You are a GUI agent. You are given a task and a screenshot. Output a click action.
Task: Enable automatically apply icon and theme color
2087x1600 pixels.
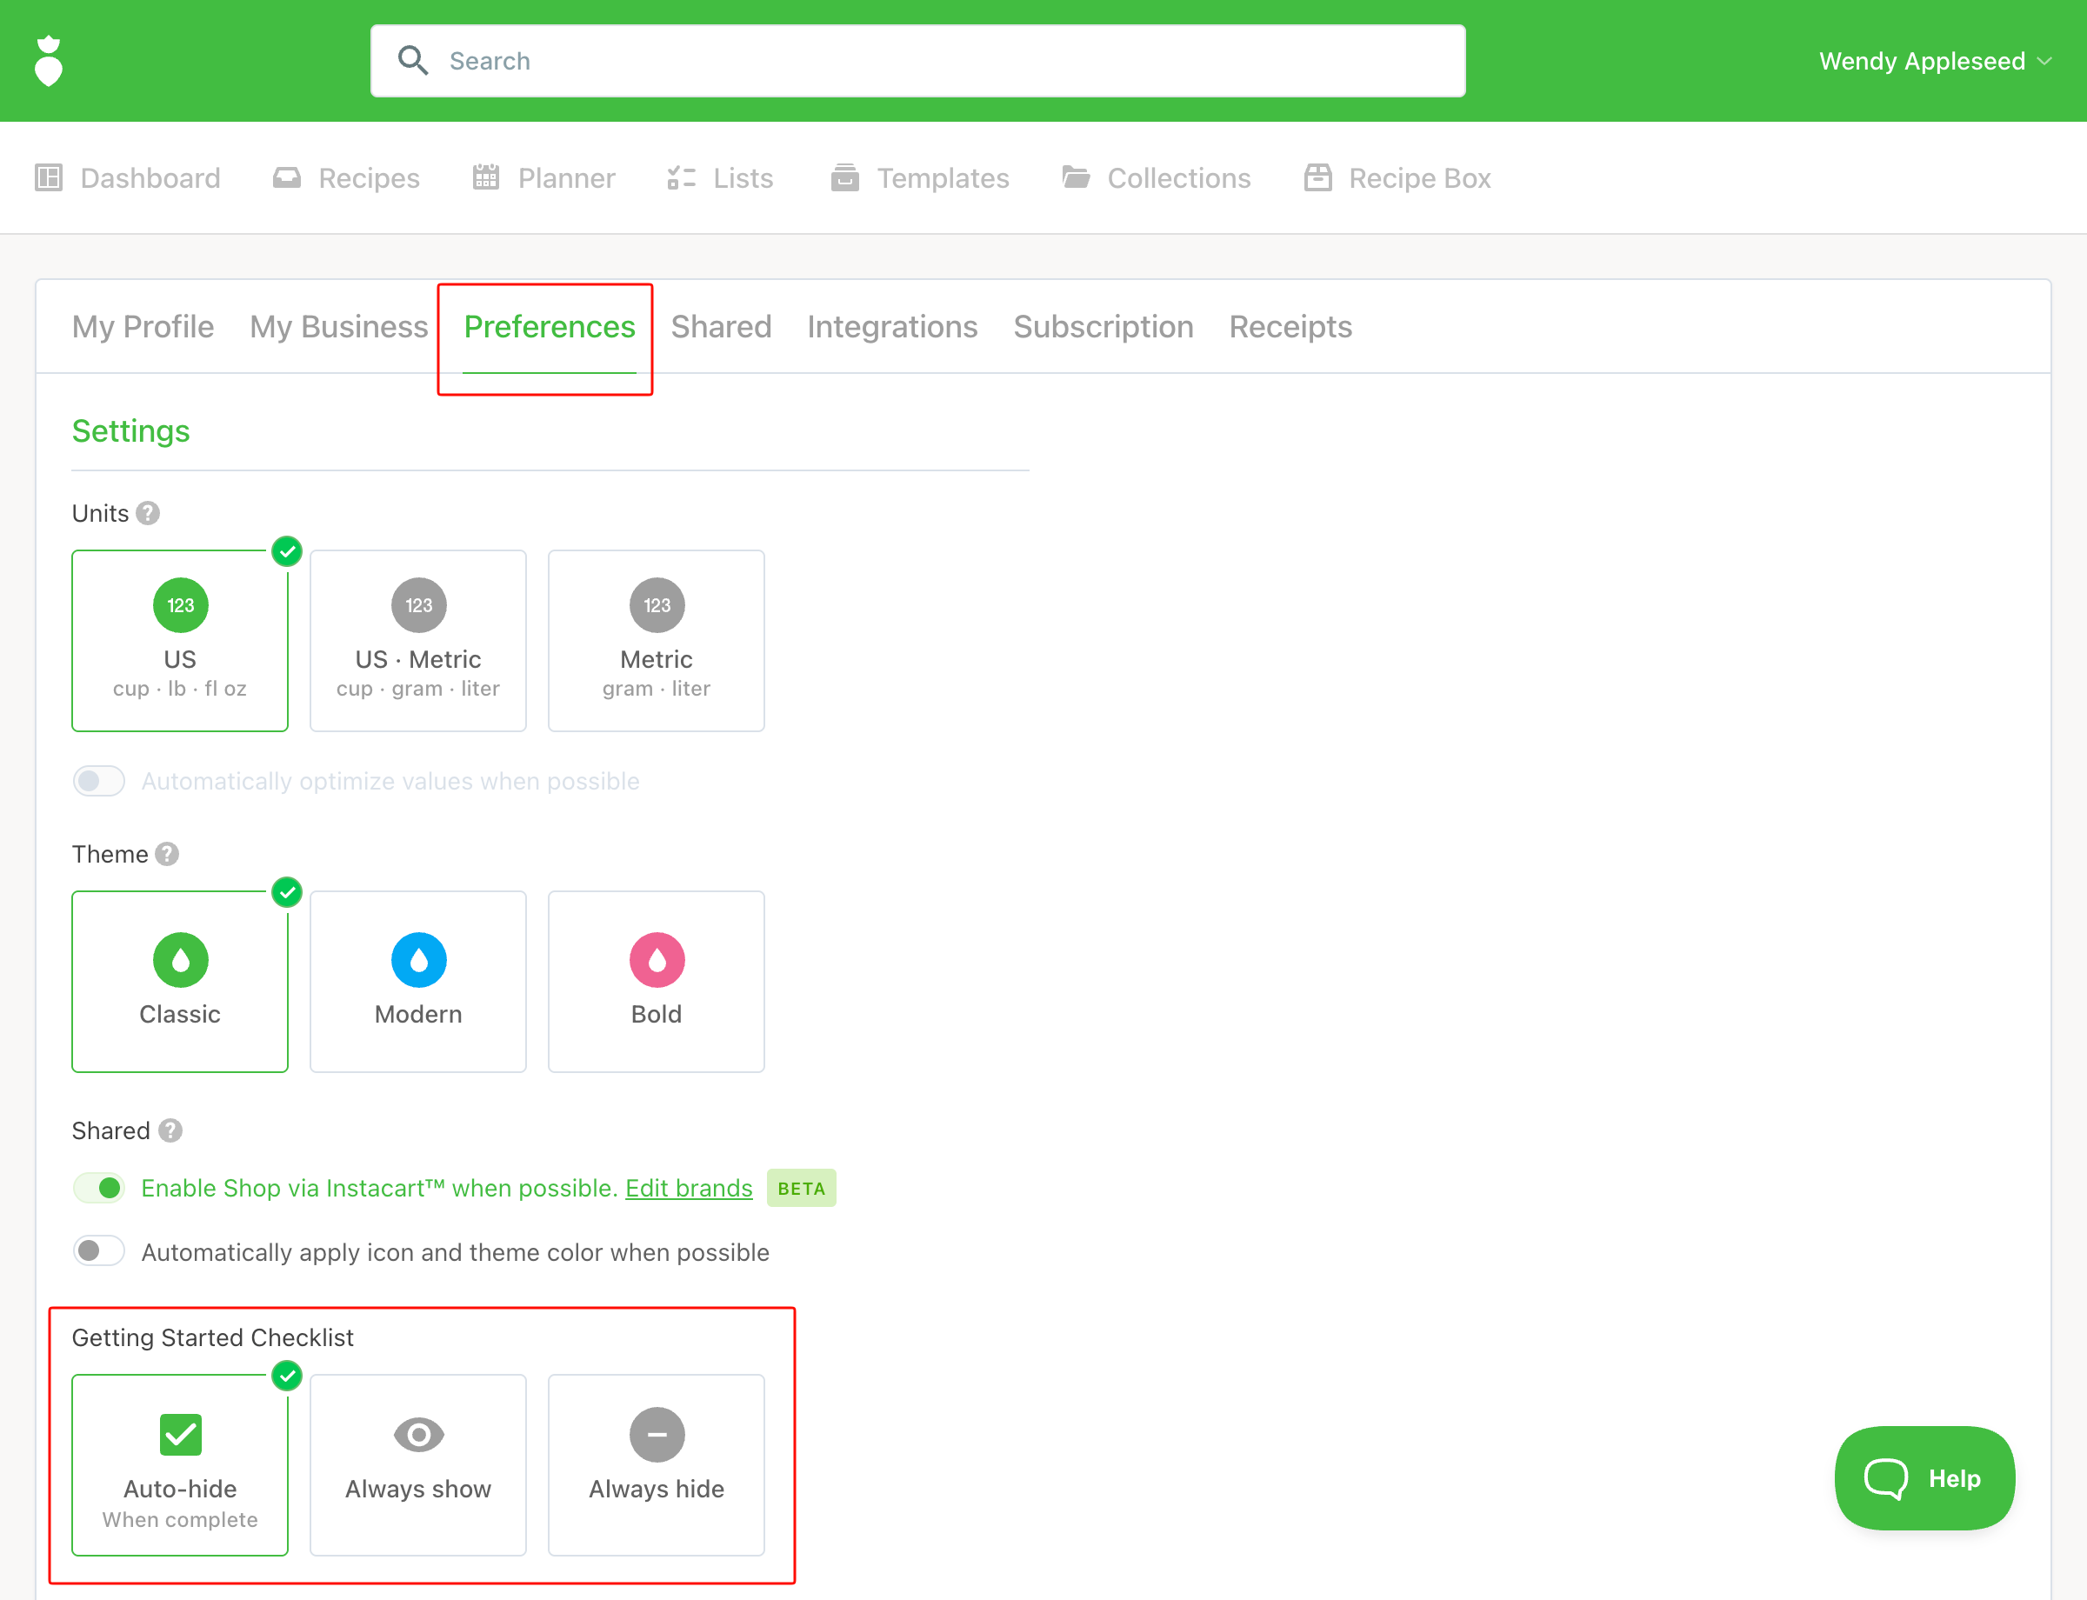pos(99,1251)
